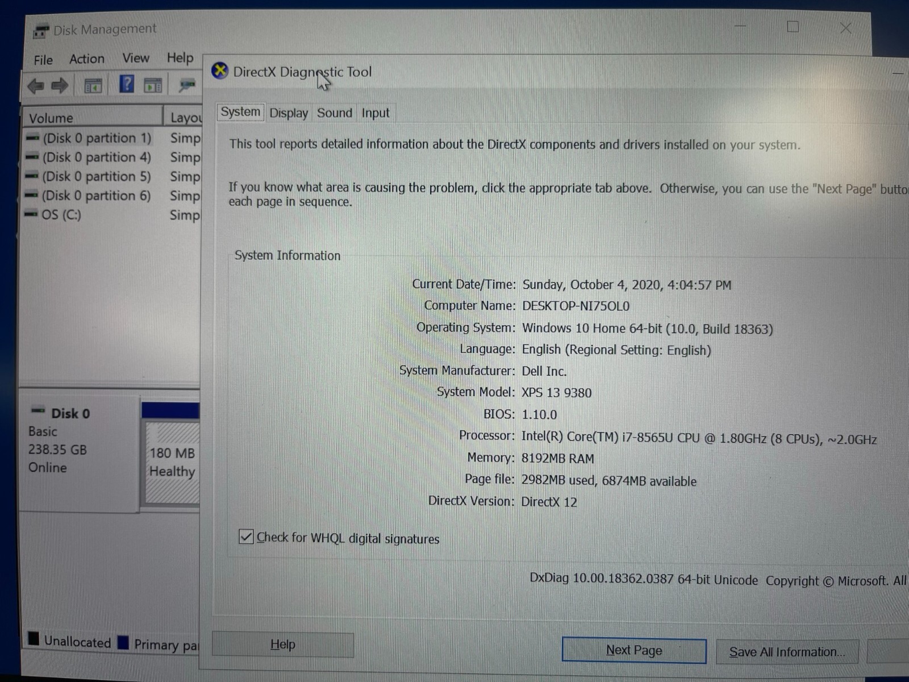The height and width of the screenshot is (682, 909).
Task: Open the File menu in Disk Management
Action: (x=43, y=60)
